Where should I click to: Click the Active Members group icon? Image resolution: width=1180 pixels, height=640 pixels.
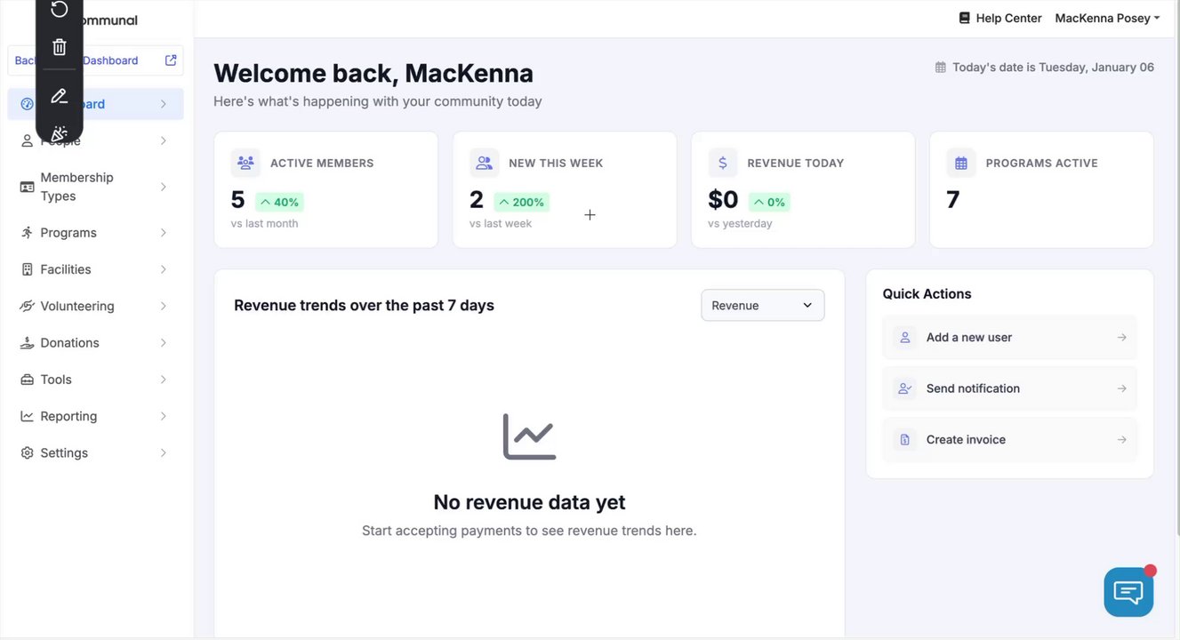point(245,163)
